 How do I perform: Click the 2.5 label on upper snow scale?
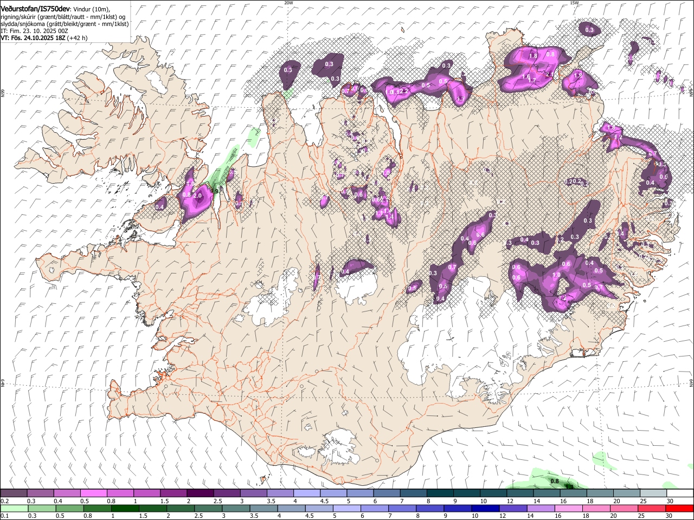point(217,501)
